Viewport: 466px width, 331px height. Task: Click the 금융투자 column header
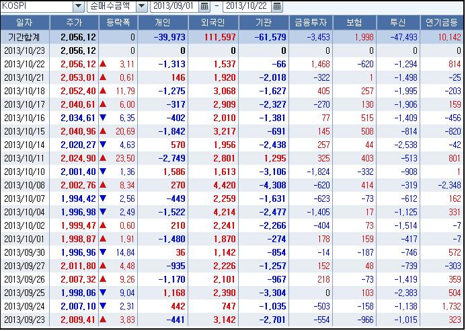311,22
